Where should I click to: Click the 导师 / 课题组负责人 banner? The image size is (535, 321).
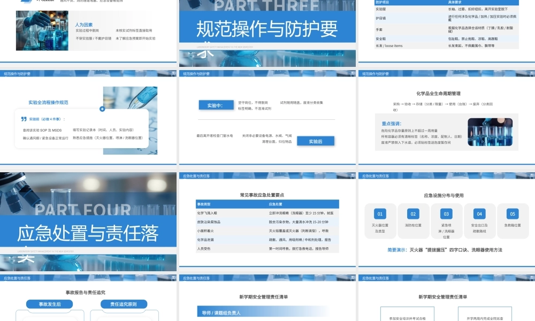pos(263,312)
